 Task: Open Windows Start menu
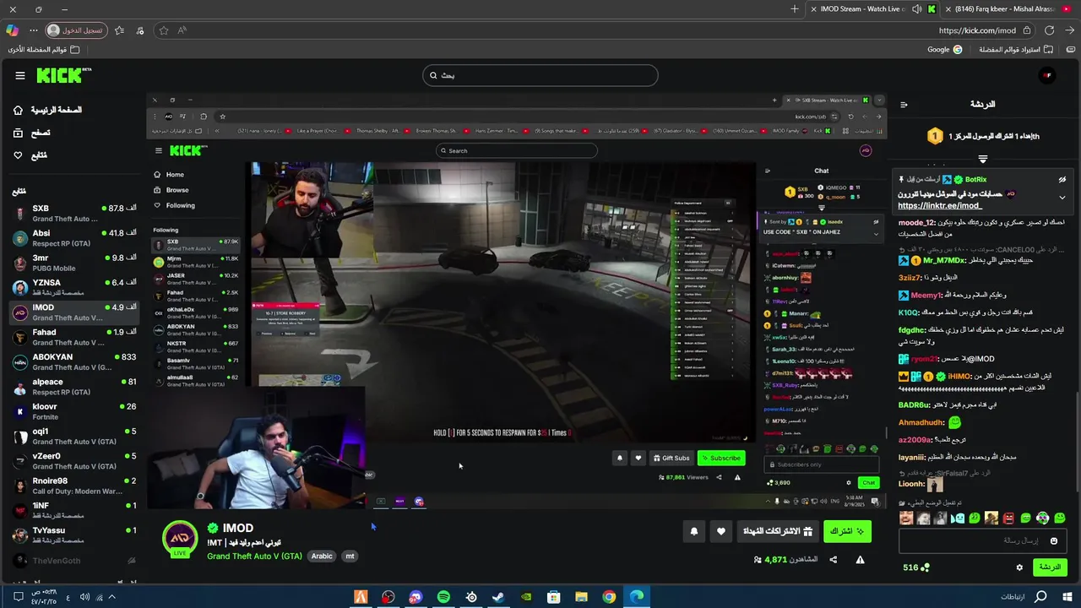click(x=1067, y=597)
